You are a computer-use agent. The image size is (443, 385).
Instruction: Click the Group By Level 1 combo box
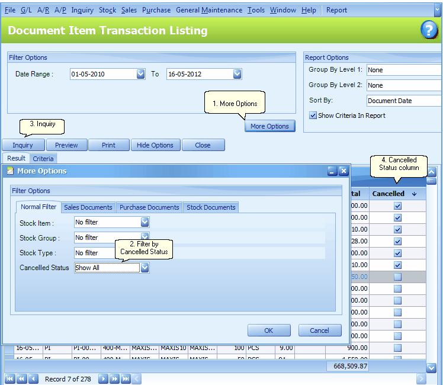point(405,70)
